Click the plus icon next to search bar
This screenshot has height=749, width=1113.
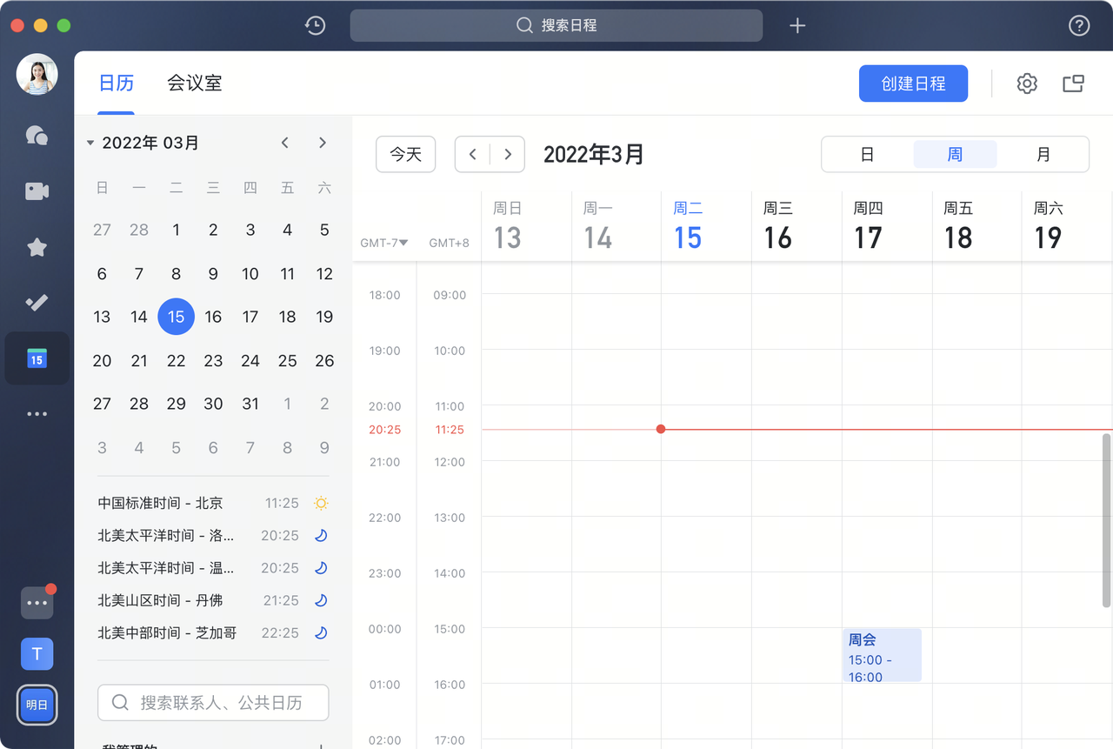[797, 25]
